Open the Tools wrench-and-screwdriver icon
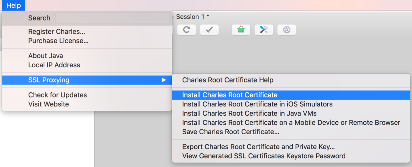The width and height of the screenshot is (412, 167). (264, 30)
